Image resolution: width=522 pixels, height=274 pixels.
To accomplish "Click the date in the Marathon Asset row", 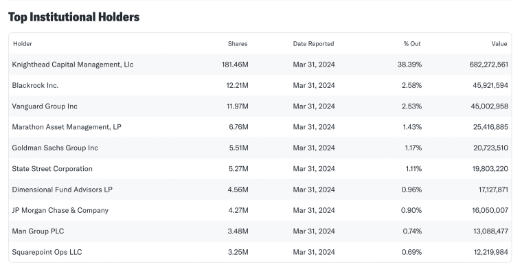I will pyautogui.click(x=314, y=127).
